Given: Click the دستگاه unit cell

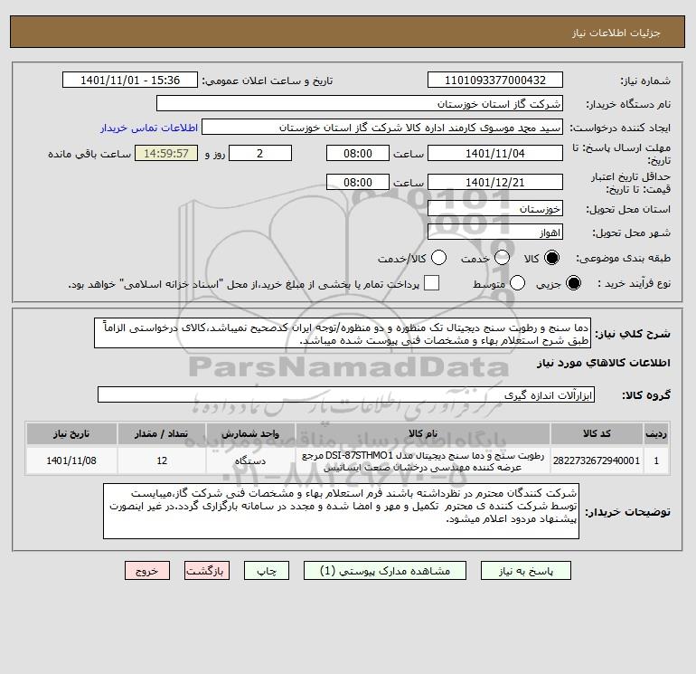Looking at the screenshot, I should coord(250,460).
